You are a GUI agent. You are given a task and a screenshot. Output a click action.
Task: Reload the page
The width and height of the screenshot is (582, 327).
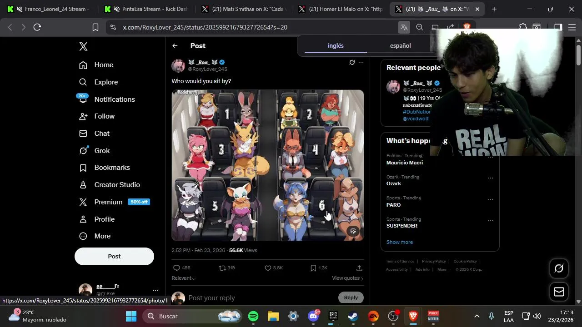coord(37,27)
